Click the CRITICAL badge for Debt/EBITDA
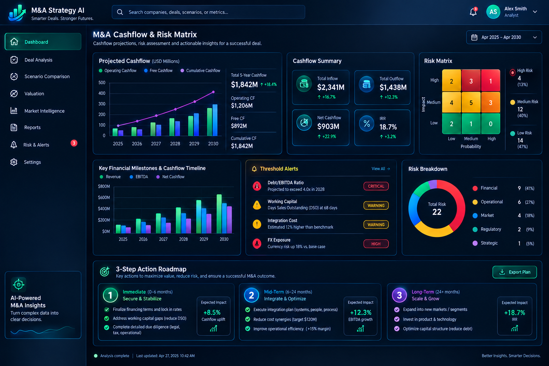Screen dimensions: 549x366 pos(376,186)
